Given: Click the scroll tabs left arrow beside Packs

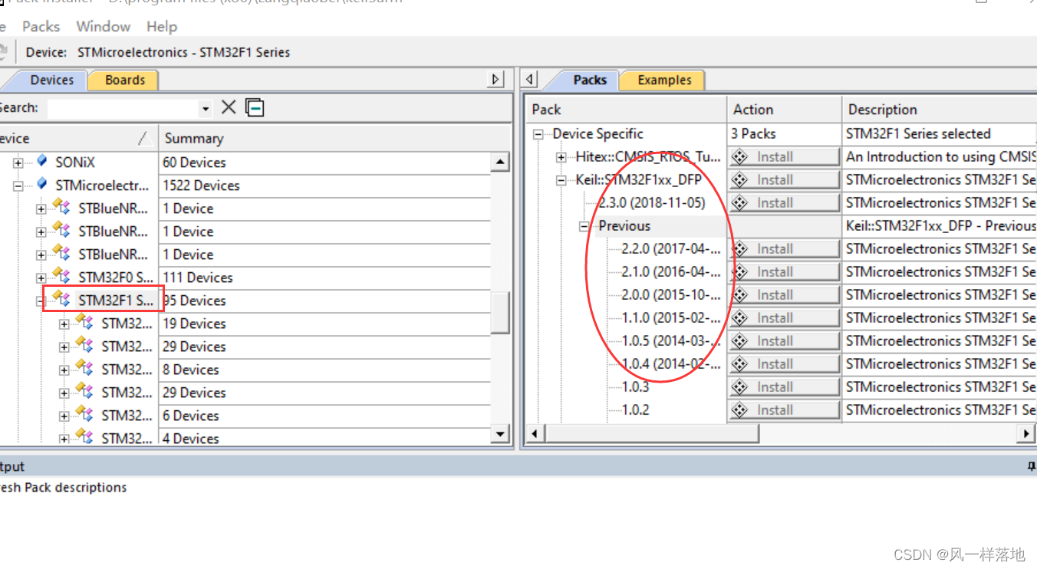Looking at the screenshot, I should click(x=531, y=79).
